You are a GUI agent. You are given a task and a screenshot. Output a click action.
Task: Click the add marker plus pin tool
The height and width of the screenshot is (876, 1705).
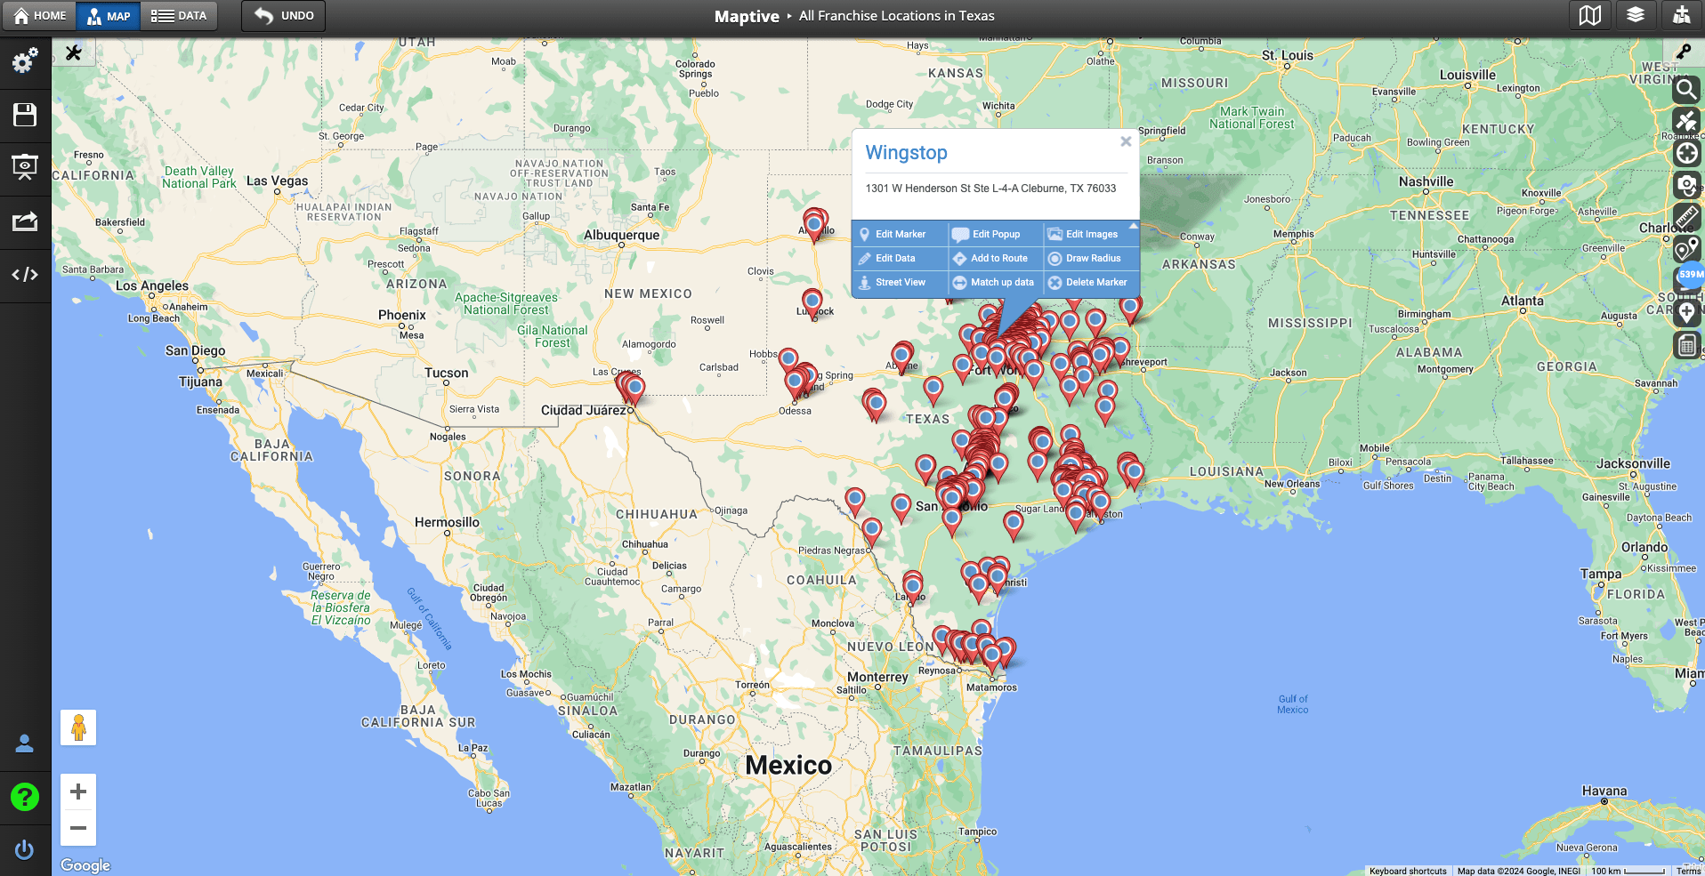coord(1686,313)
